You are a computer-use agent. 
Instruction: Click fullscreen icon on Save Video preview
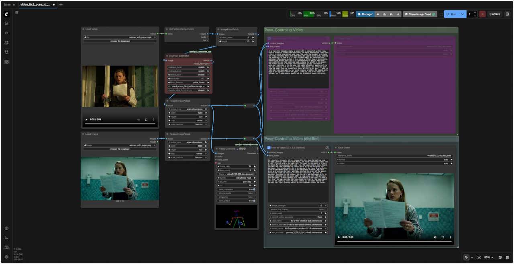tap(443, 238)
